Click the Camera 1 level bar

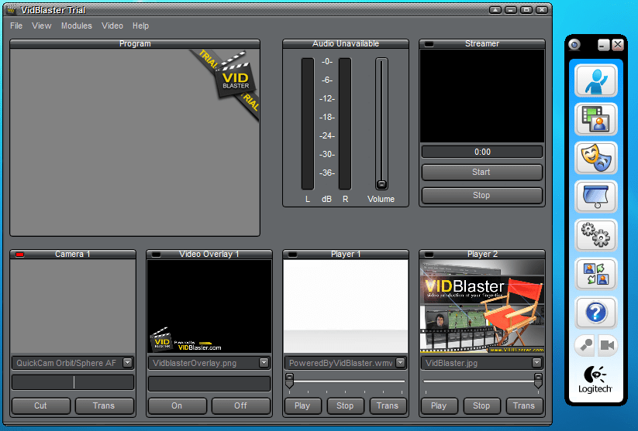73,382
